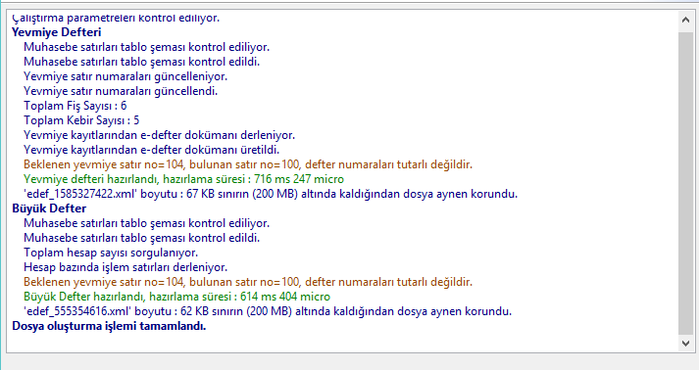Click 'Toplam Kebir Sayısı : 5' line
Screen dimensions: 699x370
[x=81, y=120]
